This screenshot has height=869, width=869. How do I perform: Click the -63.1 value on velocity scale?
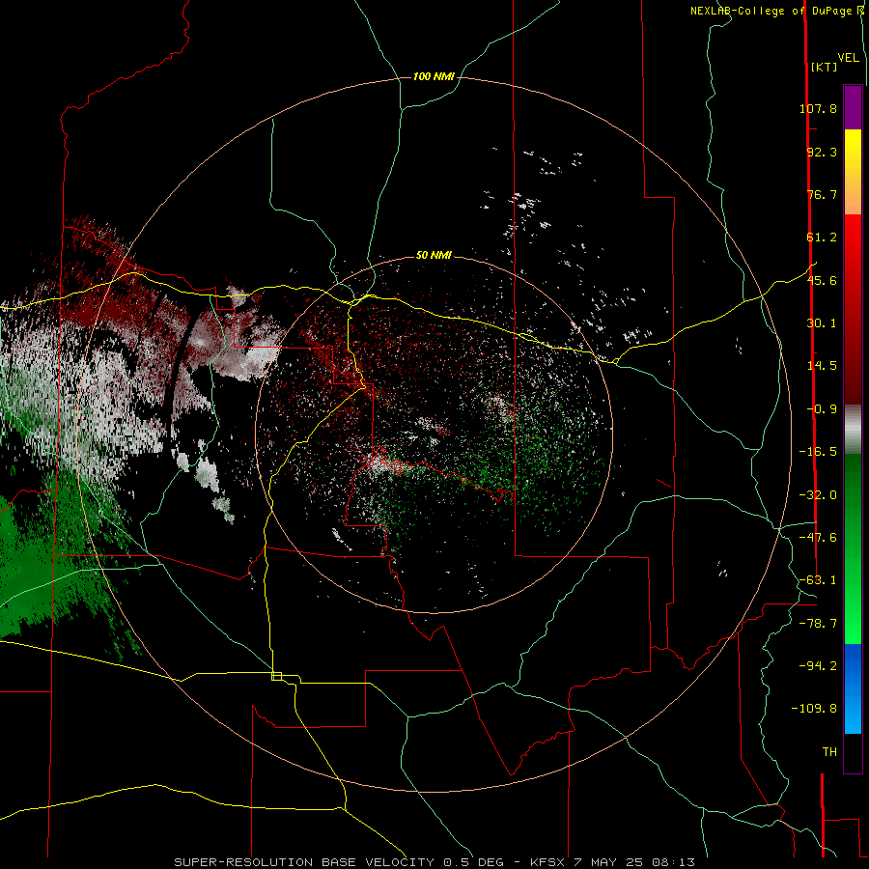818,580
